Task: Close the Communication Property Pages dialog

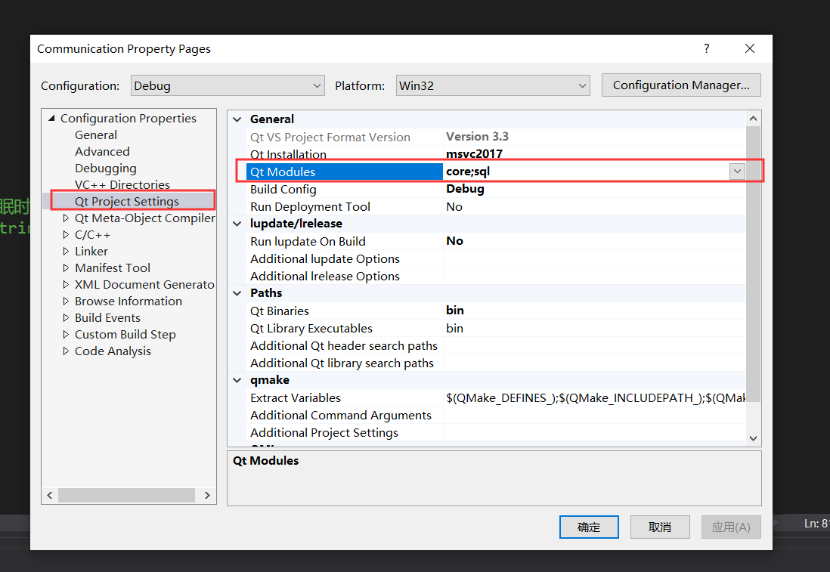Action: [x=750, y=48]
